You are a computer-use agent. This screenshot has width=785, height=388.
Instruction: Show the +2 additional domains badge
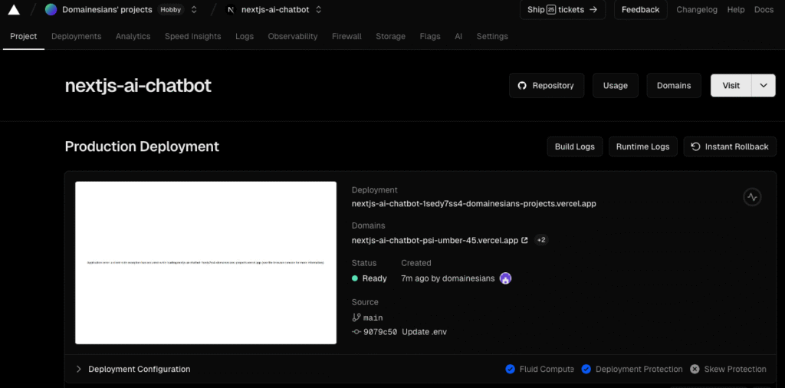pos(541,240)
